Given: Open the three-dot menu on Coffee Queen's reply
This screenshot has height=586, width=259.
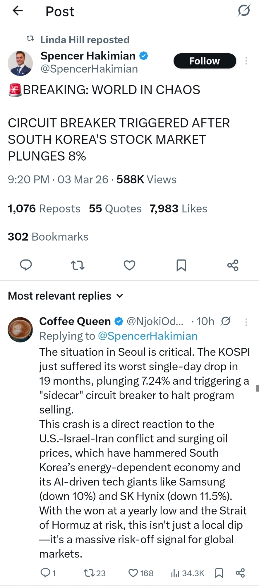Looking at the screenshot, I should tap(246, 322).
